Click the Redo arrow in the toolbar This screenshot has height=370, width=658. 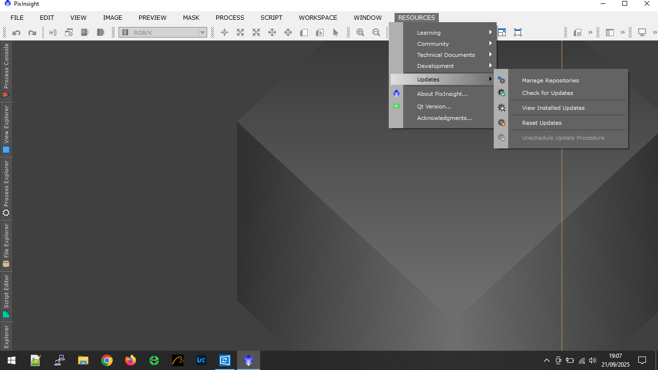click(x=32, y=33)
